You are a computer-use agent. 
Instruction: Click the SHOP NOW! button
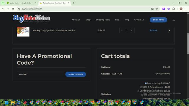pos(158,20)
